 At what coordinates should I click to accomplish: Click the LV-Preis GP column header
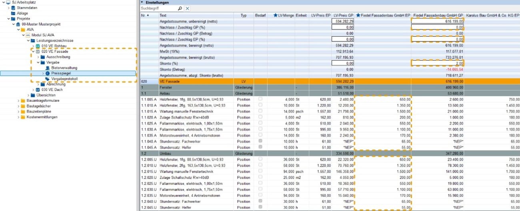pyautogui.click(x=344, y=15)
